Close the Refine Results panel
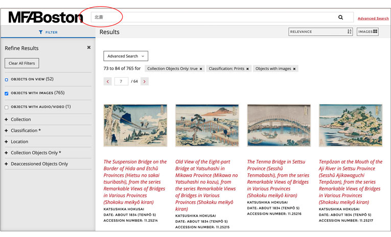Viewport: 391px width, 237px height. click(89, 48)
